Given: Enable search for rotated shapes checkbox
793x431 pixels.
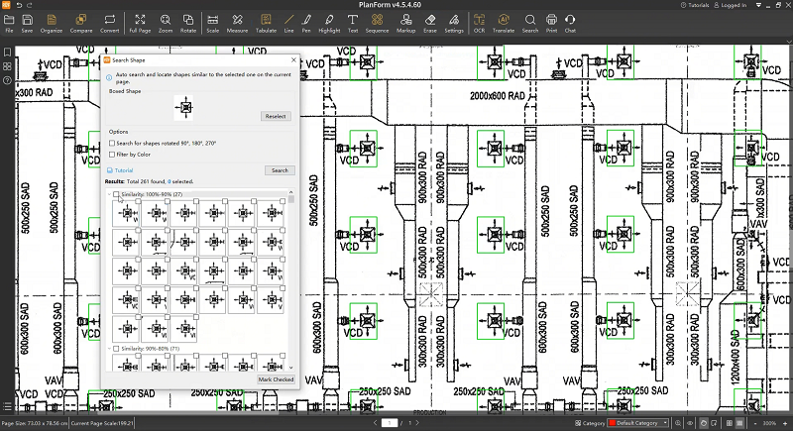Looking at the screenshot, I should click(x=112, y=143).
